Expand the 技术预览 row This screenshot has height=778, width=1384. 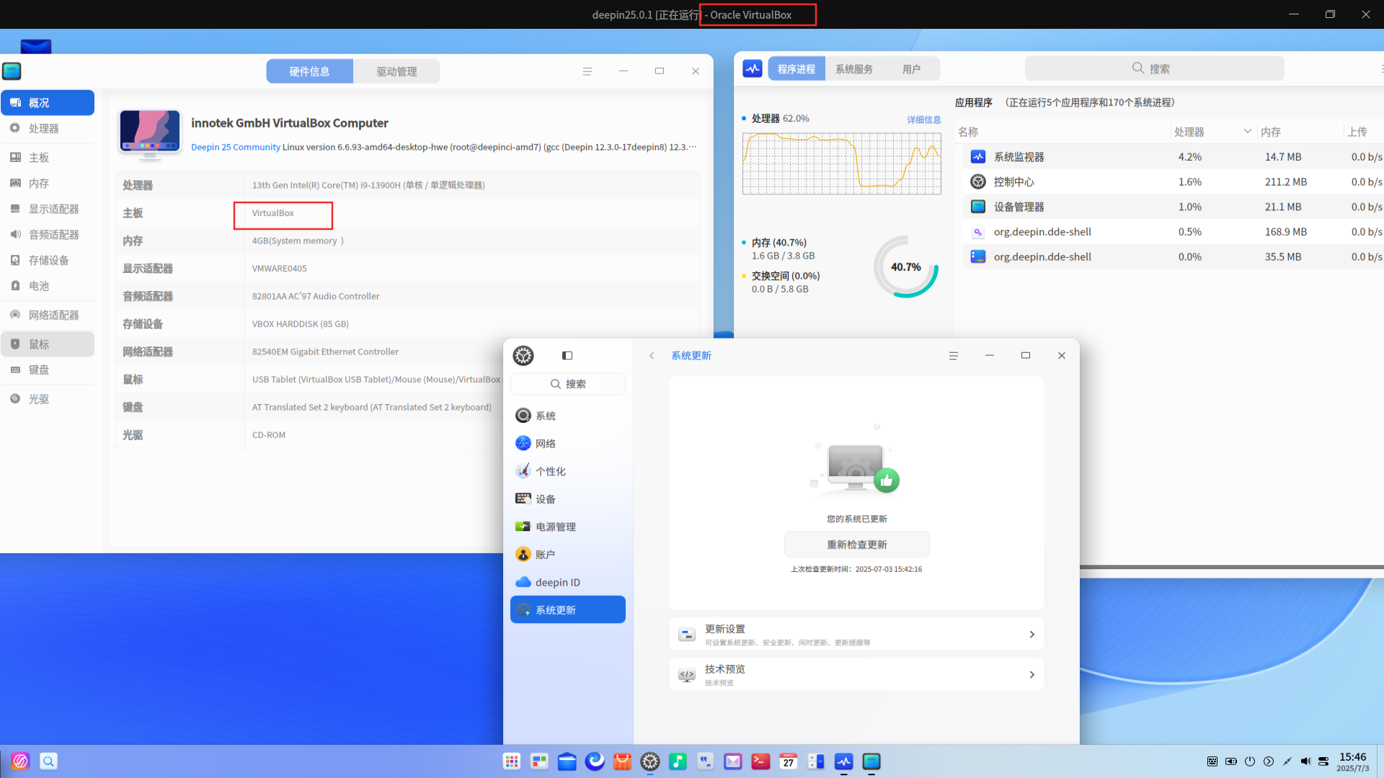point(856,675)
